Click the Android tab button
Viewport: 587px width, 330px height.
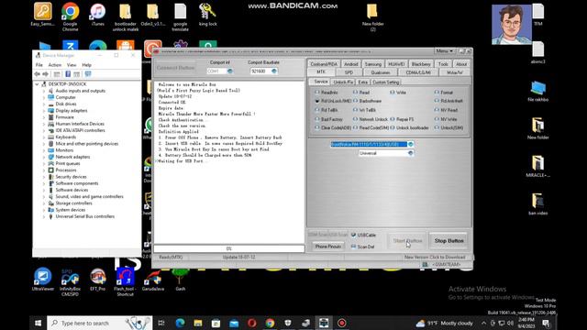click(x=350, y=64)
